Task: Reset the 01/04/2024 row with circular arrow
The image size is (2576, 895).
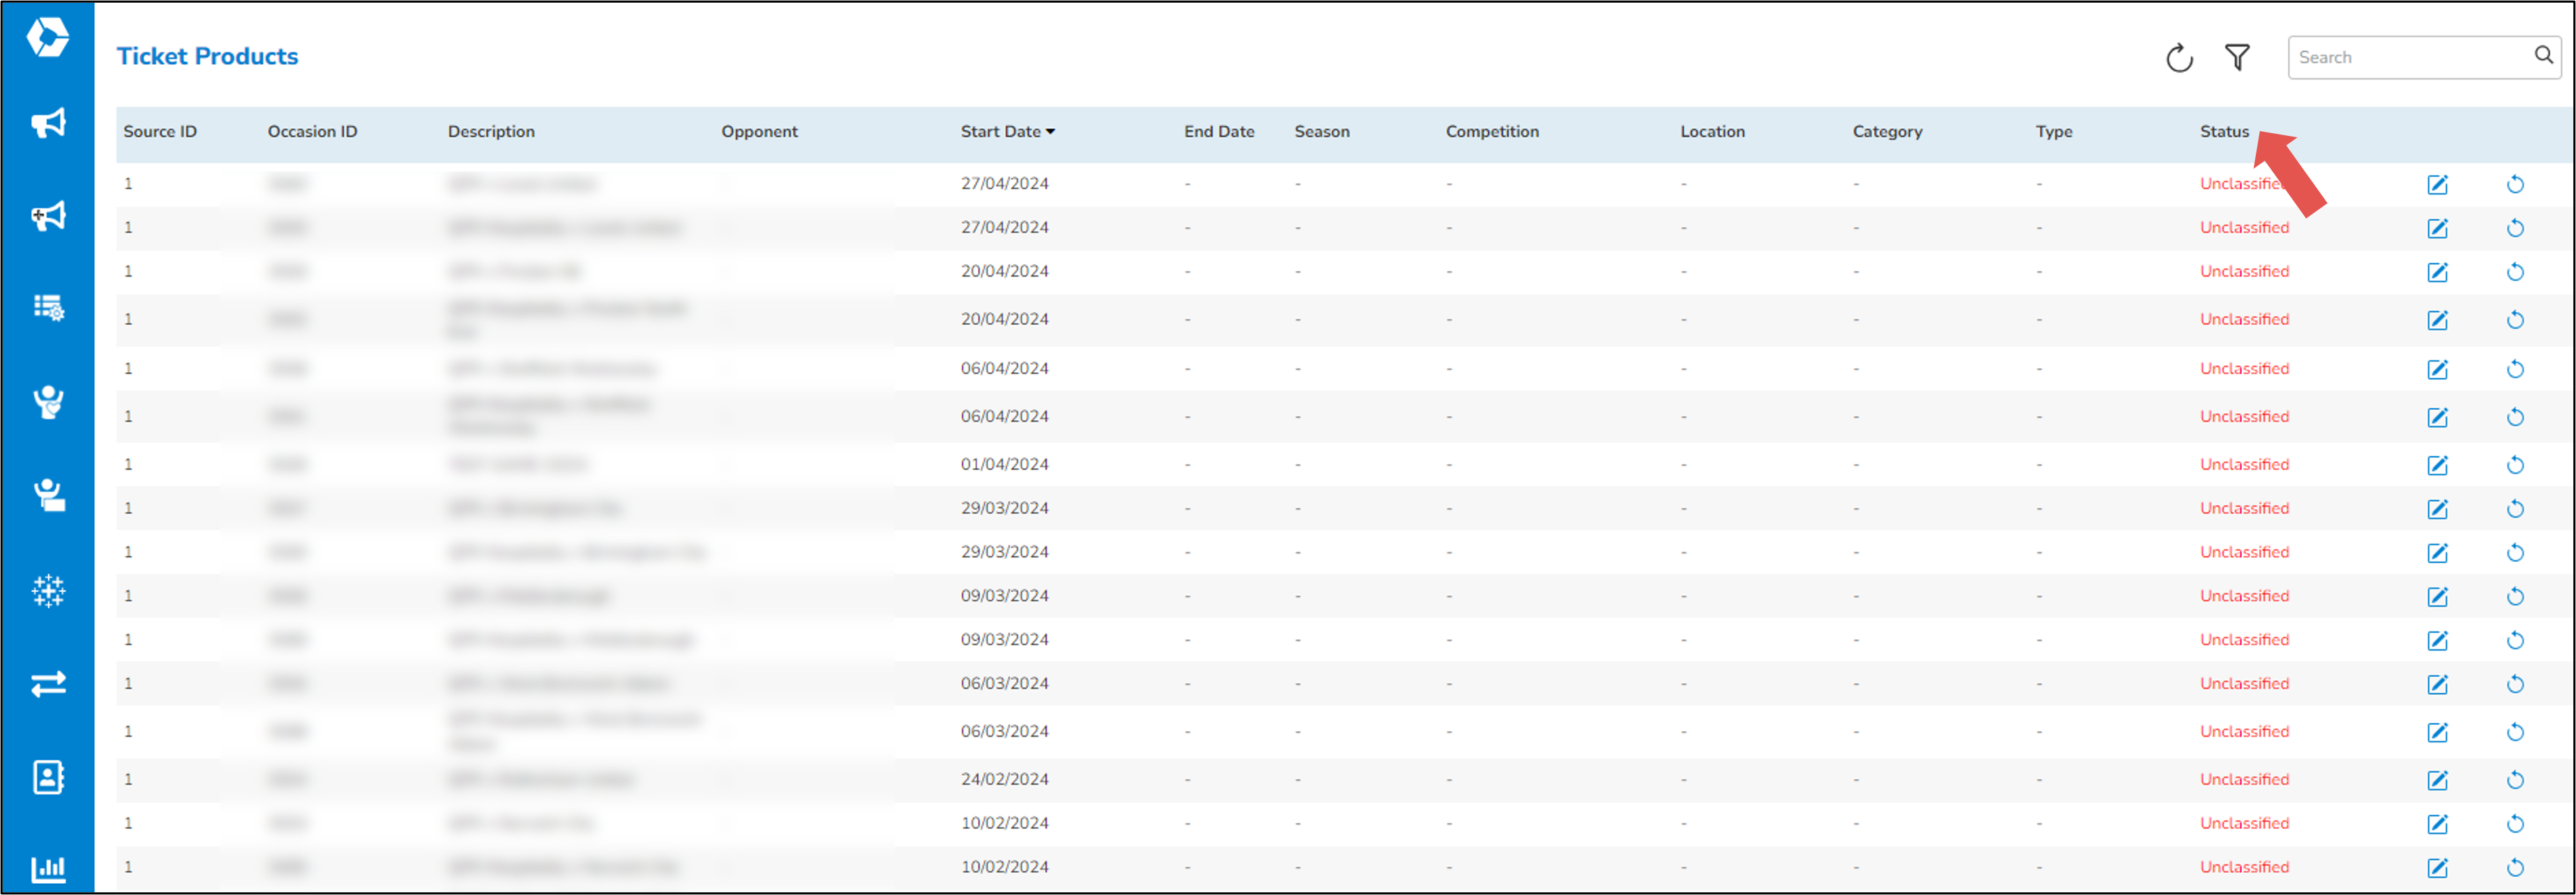Action: [x=2515, y=466]
